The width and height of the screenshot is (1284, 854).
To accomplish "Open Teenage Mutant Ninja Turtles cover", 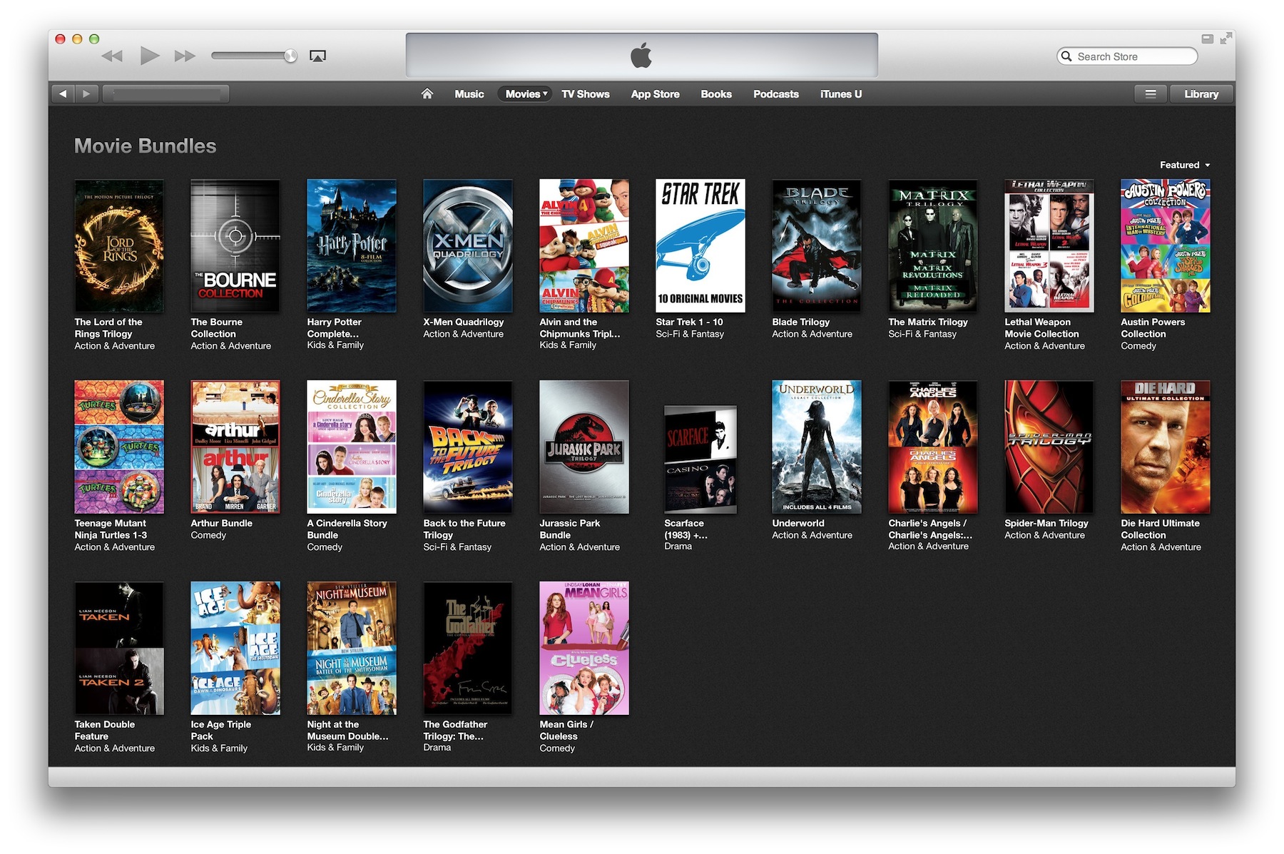I will 119,447.
